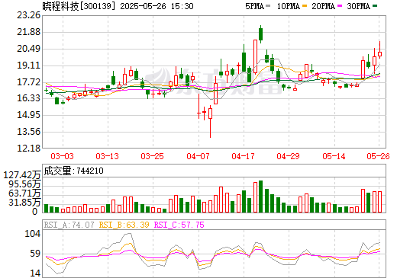The width and height of the screenshot is (397, 278).
Task: Click the 95.56万 volume axis label
Action: [24, 184]
